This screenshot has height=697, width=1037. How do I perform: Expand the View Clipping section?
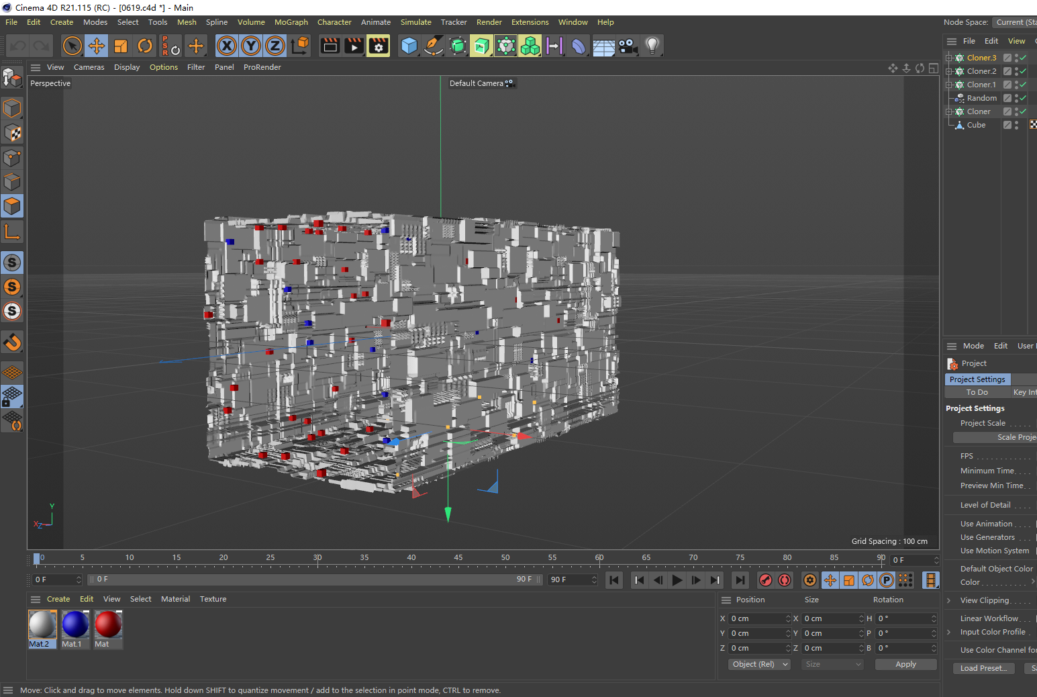(948, 600)
